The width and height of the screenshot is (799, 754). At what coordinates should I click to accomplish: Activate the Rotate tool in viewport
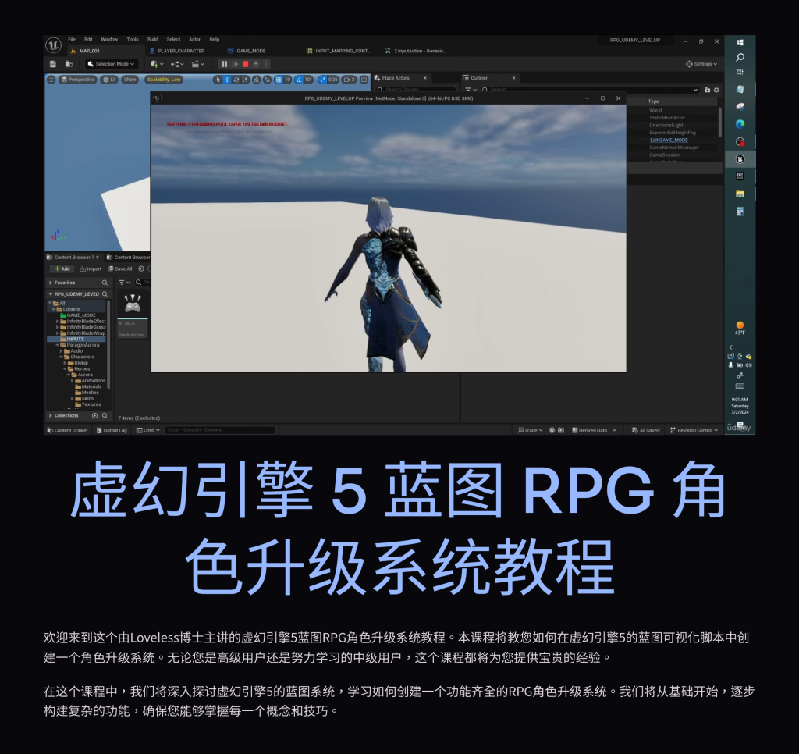pyautogui.click(x=236, y=80)
